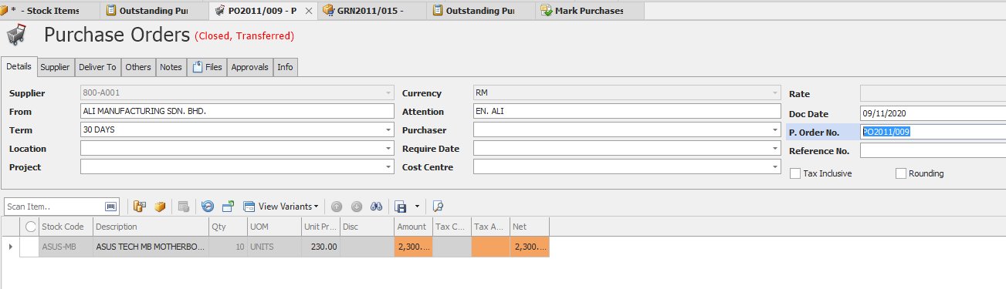Click the From field ALI MANUFACTURING SDN. BHD.
The width and height of the screenshot is (1006, 289).
pos(237,111)
